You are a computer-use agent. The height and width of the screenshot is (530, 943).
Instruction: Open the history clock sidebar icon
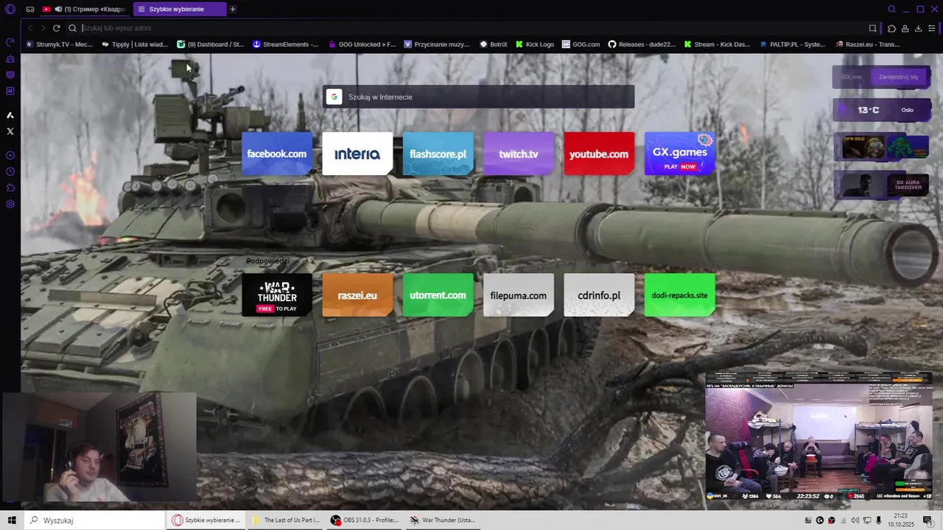coord(10,172)
